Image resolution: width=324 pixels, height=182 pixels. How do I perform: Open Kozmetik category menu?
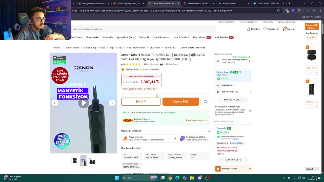(x=108, y=37)
